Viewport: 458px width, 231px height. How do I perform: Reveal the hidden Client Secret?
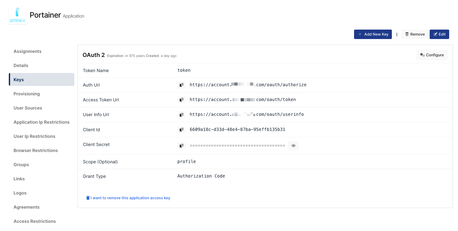coord(293,146)
